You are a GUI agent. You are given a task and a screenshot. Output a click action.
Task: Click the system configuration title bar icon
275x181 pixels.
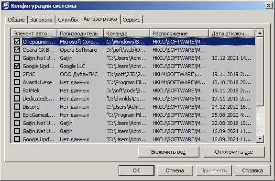pyautogui.click(x=6, y=6)
